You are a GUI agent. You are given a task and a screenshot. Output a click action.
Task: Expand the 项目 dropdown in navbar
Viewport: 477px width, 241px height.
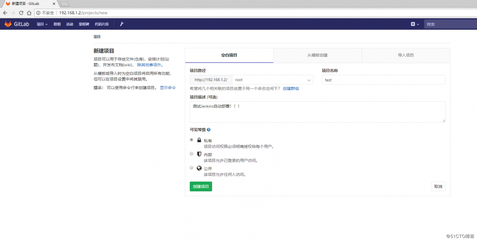click(42, 24)
